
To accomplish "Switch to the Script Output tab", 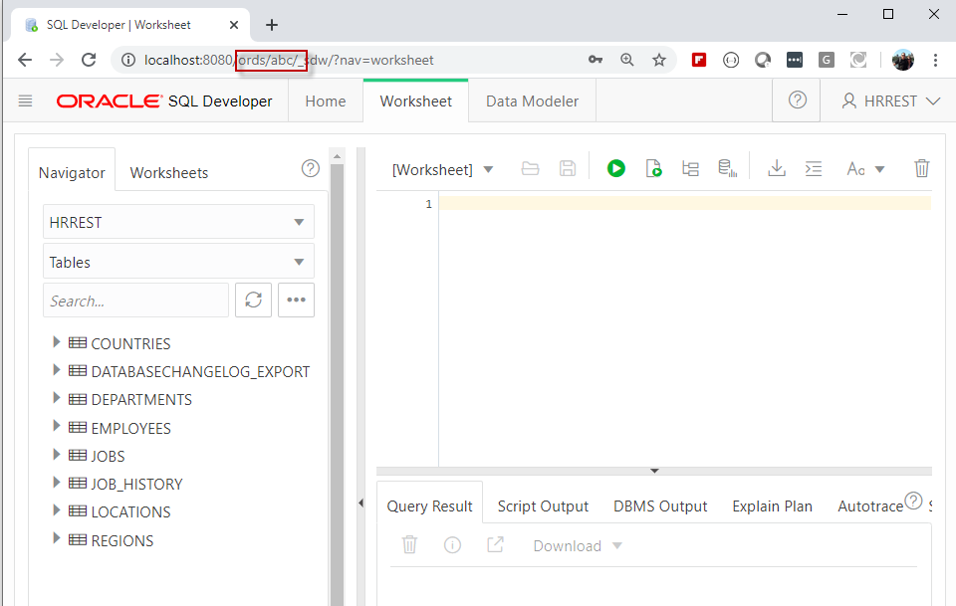I will click(543, 506).
